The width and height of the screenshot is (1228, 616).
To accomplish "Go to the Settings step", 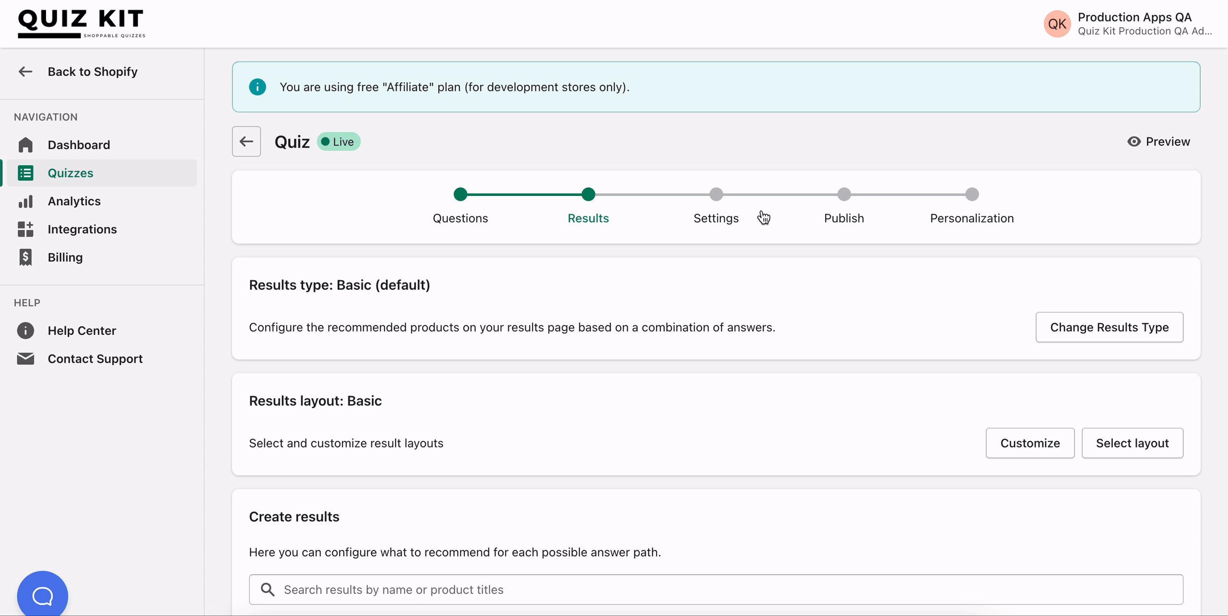I will tap(716, 218).
